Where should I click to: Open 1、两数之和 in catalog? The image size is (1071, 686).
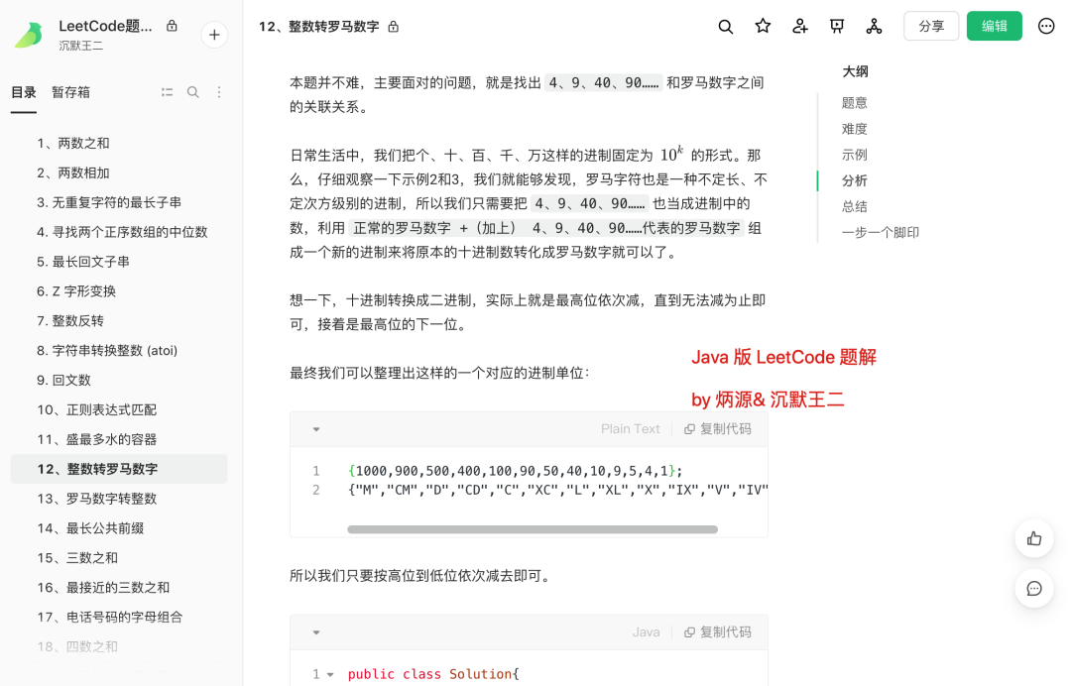pyautogui.click(x=119, y=144)
